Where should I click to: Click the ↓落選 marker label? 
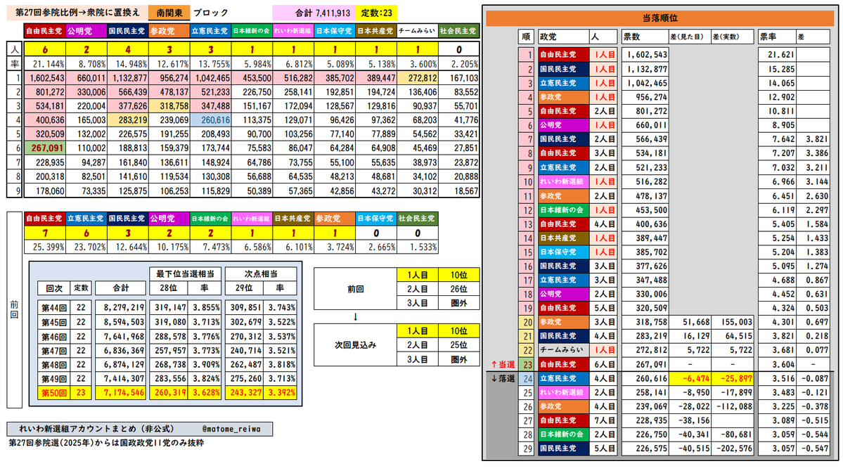pyautogui.click(x=503, y=378)
